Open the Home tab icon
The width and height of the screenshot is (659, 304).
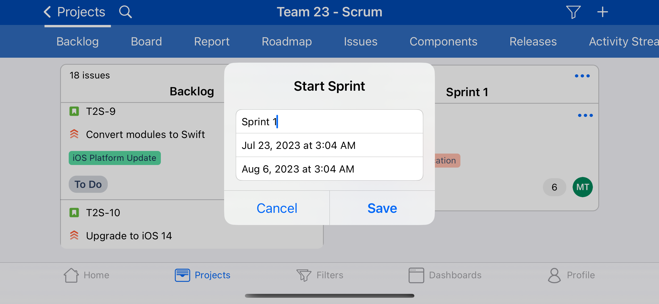click(71, 275)
